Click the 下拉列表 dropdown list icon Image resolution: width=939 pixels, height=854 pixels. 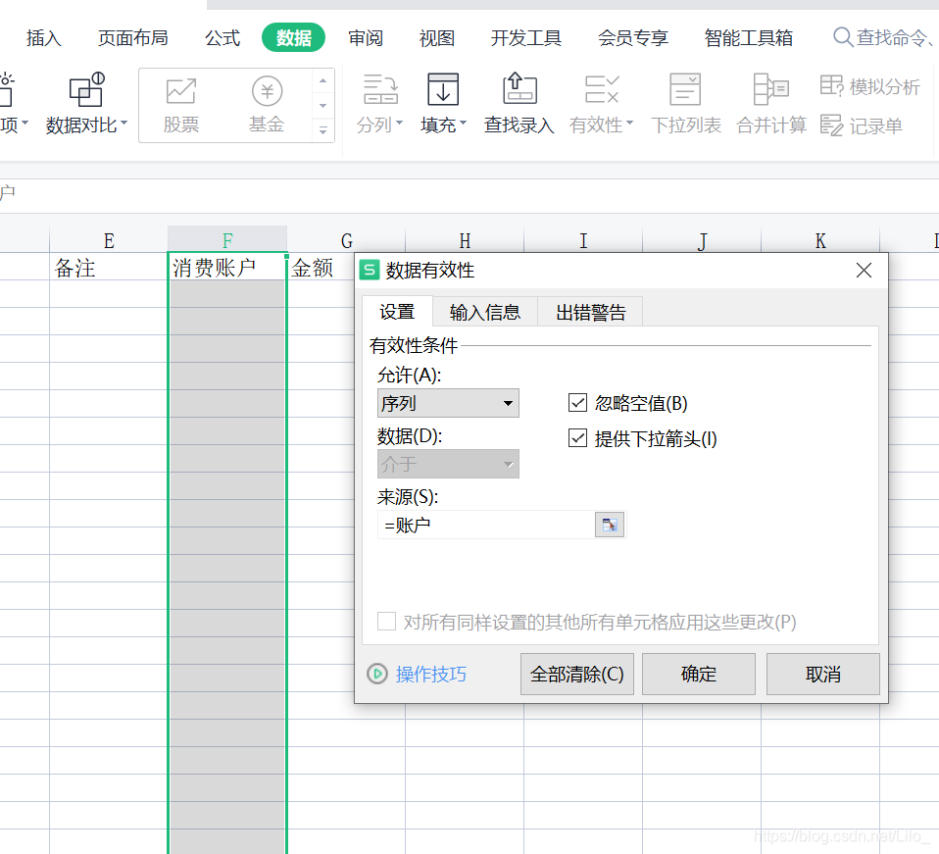(x=685, y=90)
